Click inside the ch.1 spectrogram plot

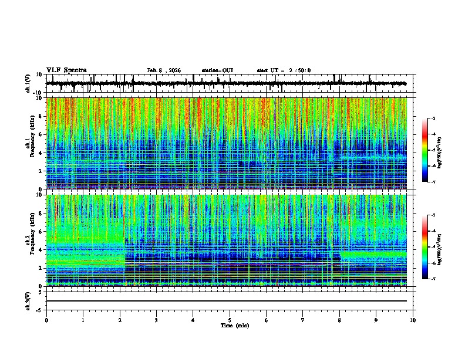(227, 143)
